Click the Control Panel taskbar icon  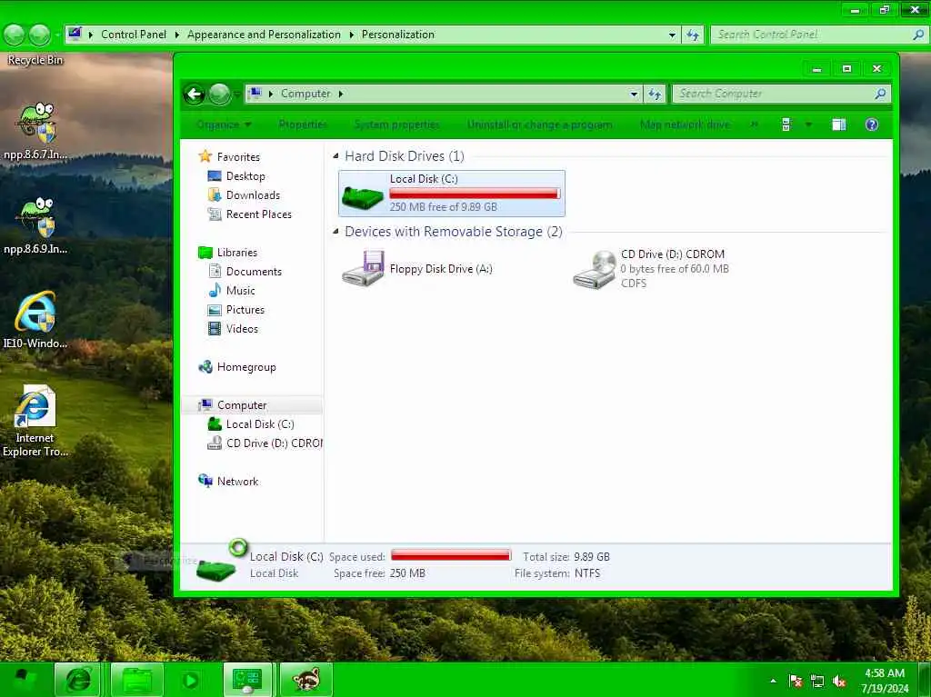[x=247, y=679]
